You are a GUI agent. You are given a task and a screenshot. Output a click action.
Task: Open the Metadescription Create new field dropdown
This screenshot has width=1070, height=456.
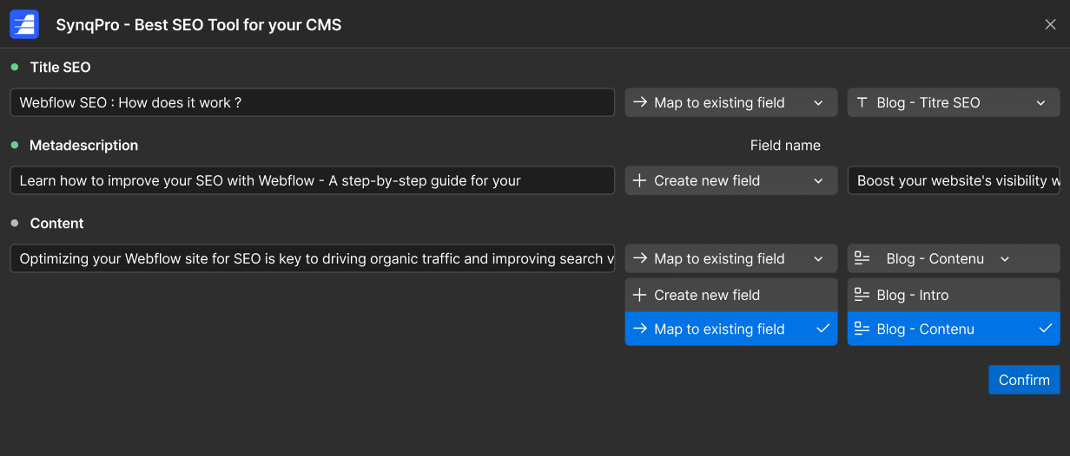pos(731,180)
